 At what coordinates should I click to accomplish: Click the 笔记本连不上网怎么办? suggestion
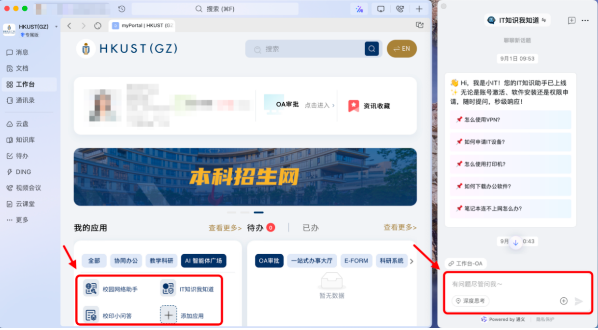pyautogui.click(x=510, y=208)
